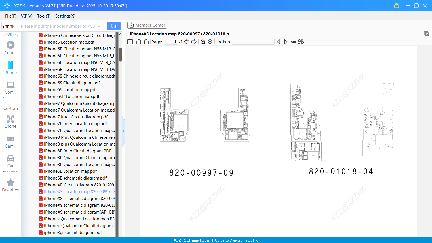Jump to next lookup result triangle
Viewport: 432px width, 243px height.
286,42
